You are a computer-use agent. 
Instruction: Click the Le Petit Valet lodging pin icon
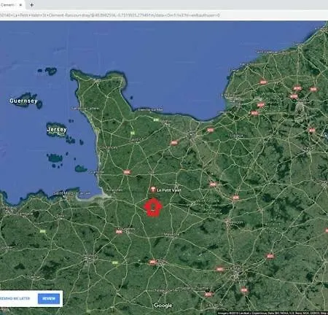tap(153, 190)
